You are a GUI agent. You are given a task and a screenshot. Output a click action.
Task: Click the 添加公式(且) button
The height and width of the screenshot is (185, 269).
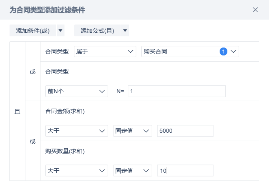click(x=98, y=31)
